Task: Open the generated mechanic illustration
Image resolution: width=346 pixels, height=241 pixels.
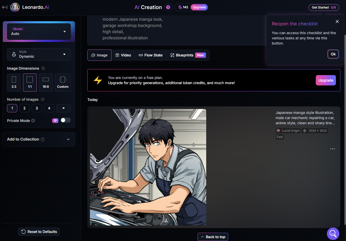Action: coord(148,167)
